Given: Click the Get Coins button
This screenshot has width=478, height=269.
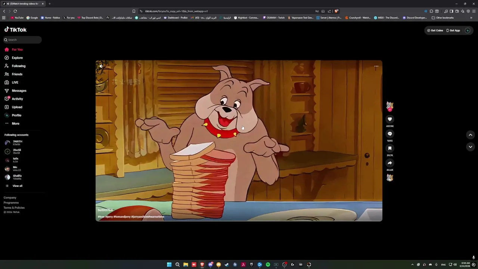Looking at the screenshot, I should (435, 30).
